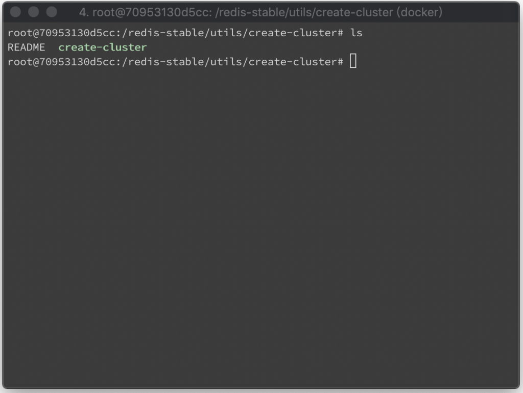This screenshot has width=523, height=393.
Task: Click the window title bar text
Action: tap(260, 12)
